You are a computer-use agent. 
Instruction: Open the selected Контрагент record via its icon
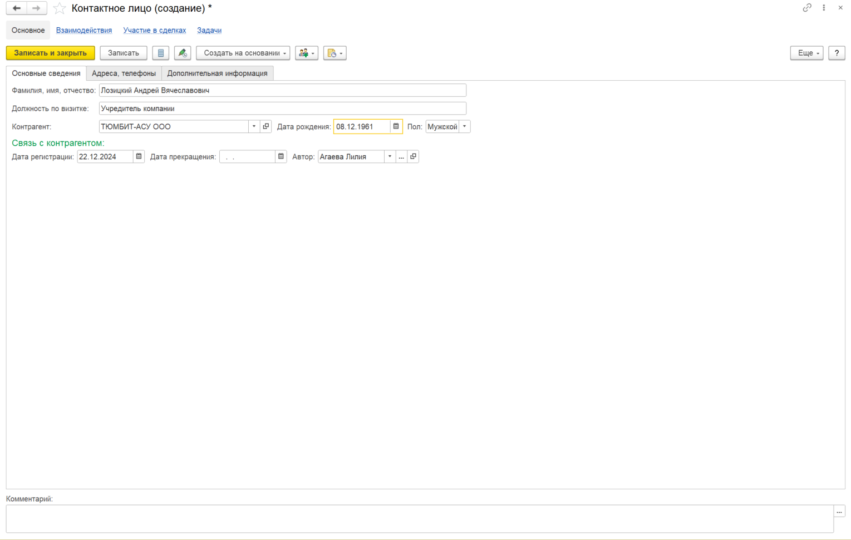(266, 126)
